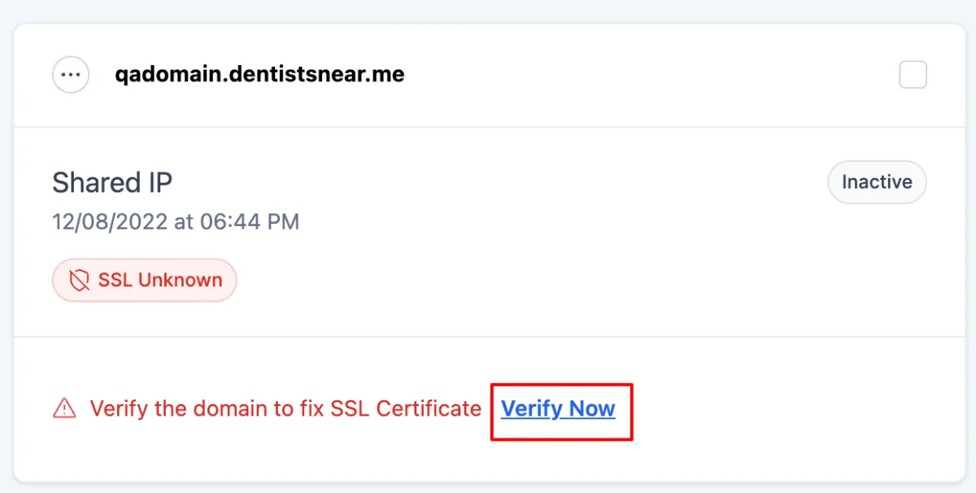Click the 12/08/2022 at 06:44 PM timestamp
The width and height of the screenshot is (976, 493).
tap(176, 221)
